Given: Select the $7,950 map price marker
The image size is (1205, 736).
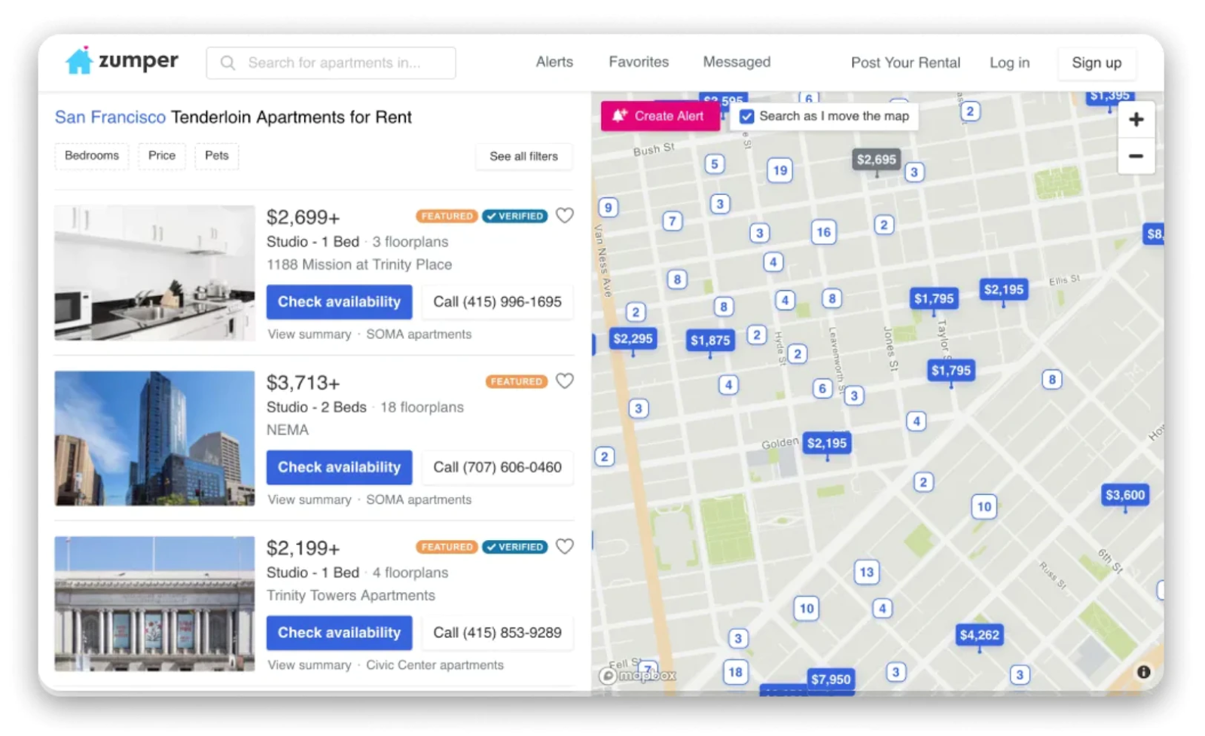Looking at the screenshot, I should [x=831, y=679].
